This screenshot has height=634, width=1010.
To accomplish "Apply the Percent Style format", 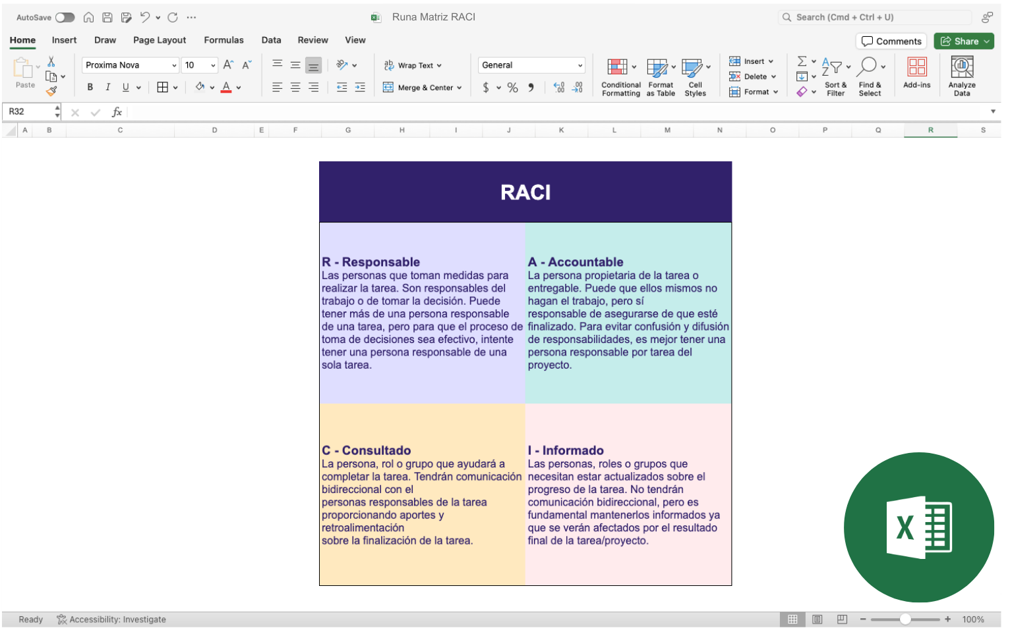I will 512,87.
